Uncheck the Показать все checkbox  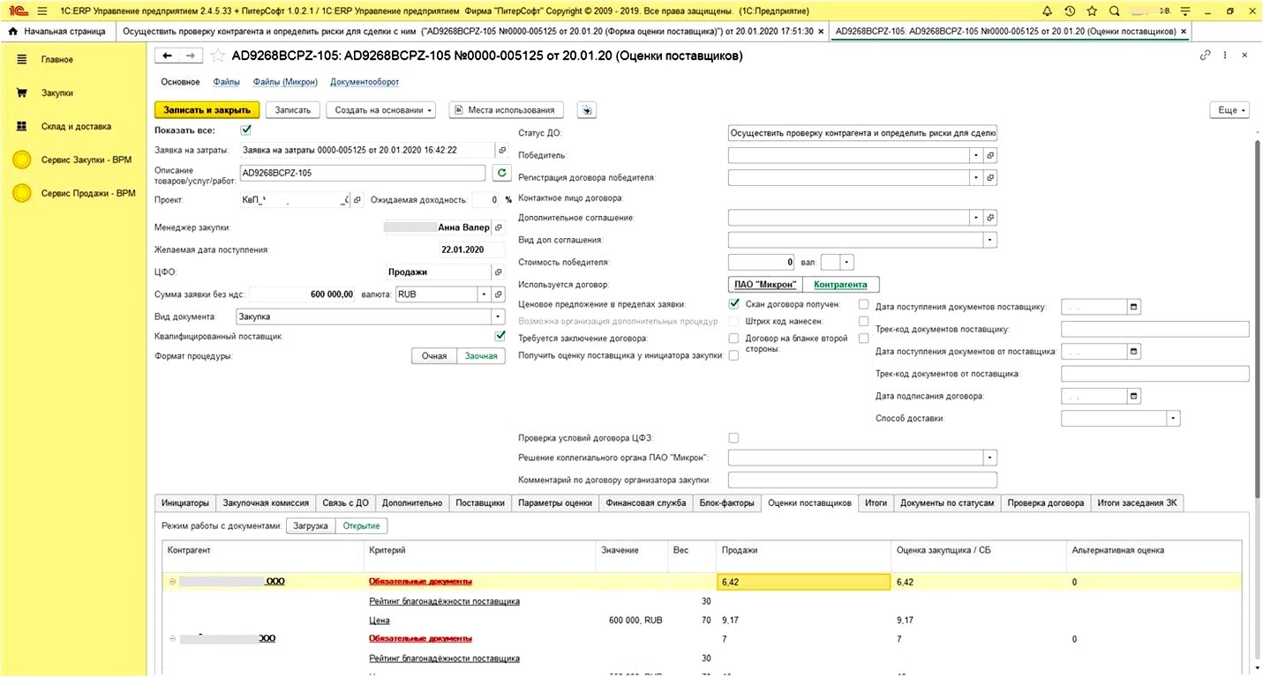point(246,130)
